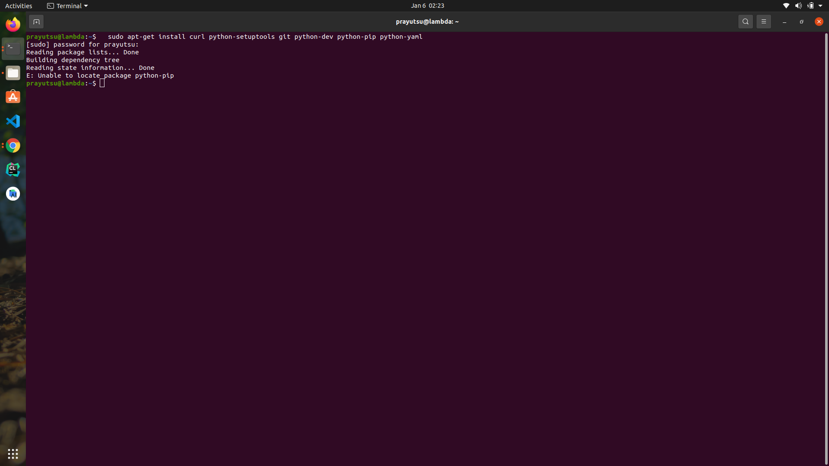Click Terminal icon in dock
The height and width of the screenshot is (466, 829).
[13, 49]
